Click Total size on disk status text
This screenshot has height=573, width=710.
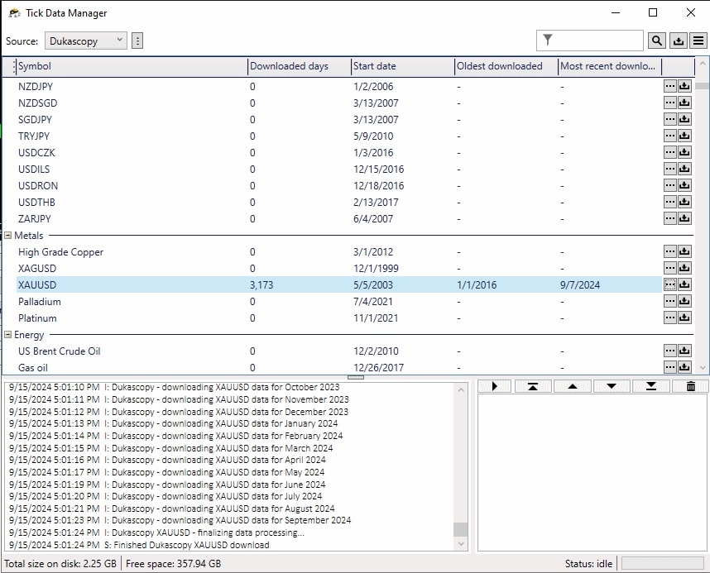[x=60, y=564]
